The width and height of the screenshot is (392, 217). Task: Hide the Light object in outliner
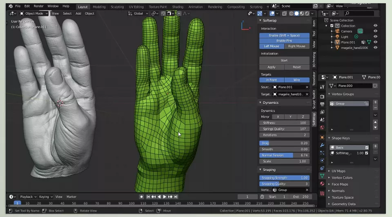376,37
